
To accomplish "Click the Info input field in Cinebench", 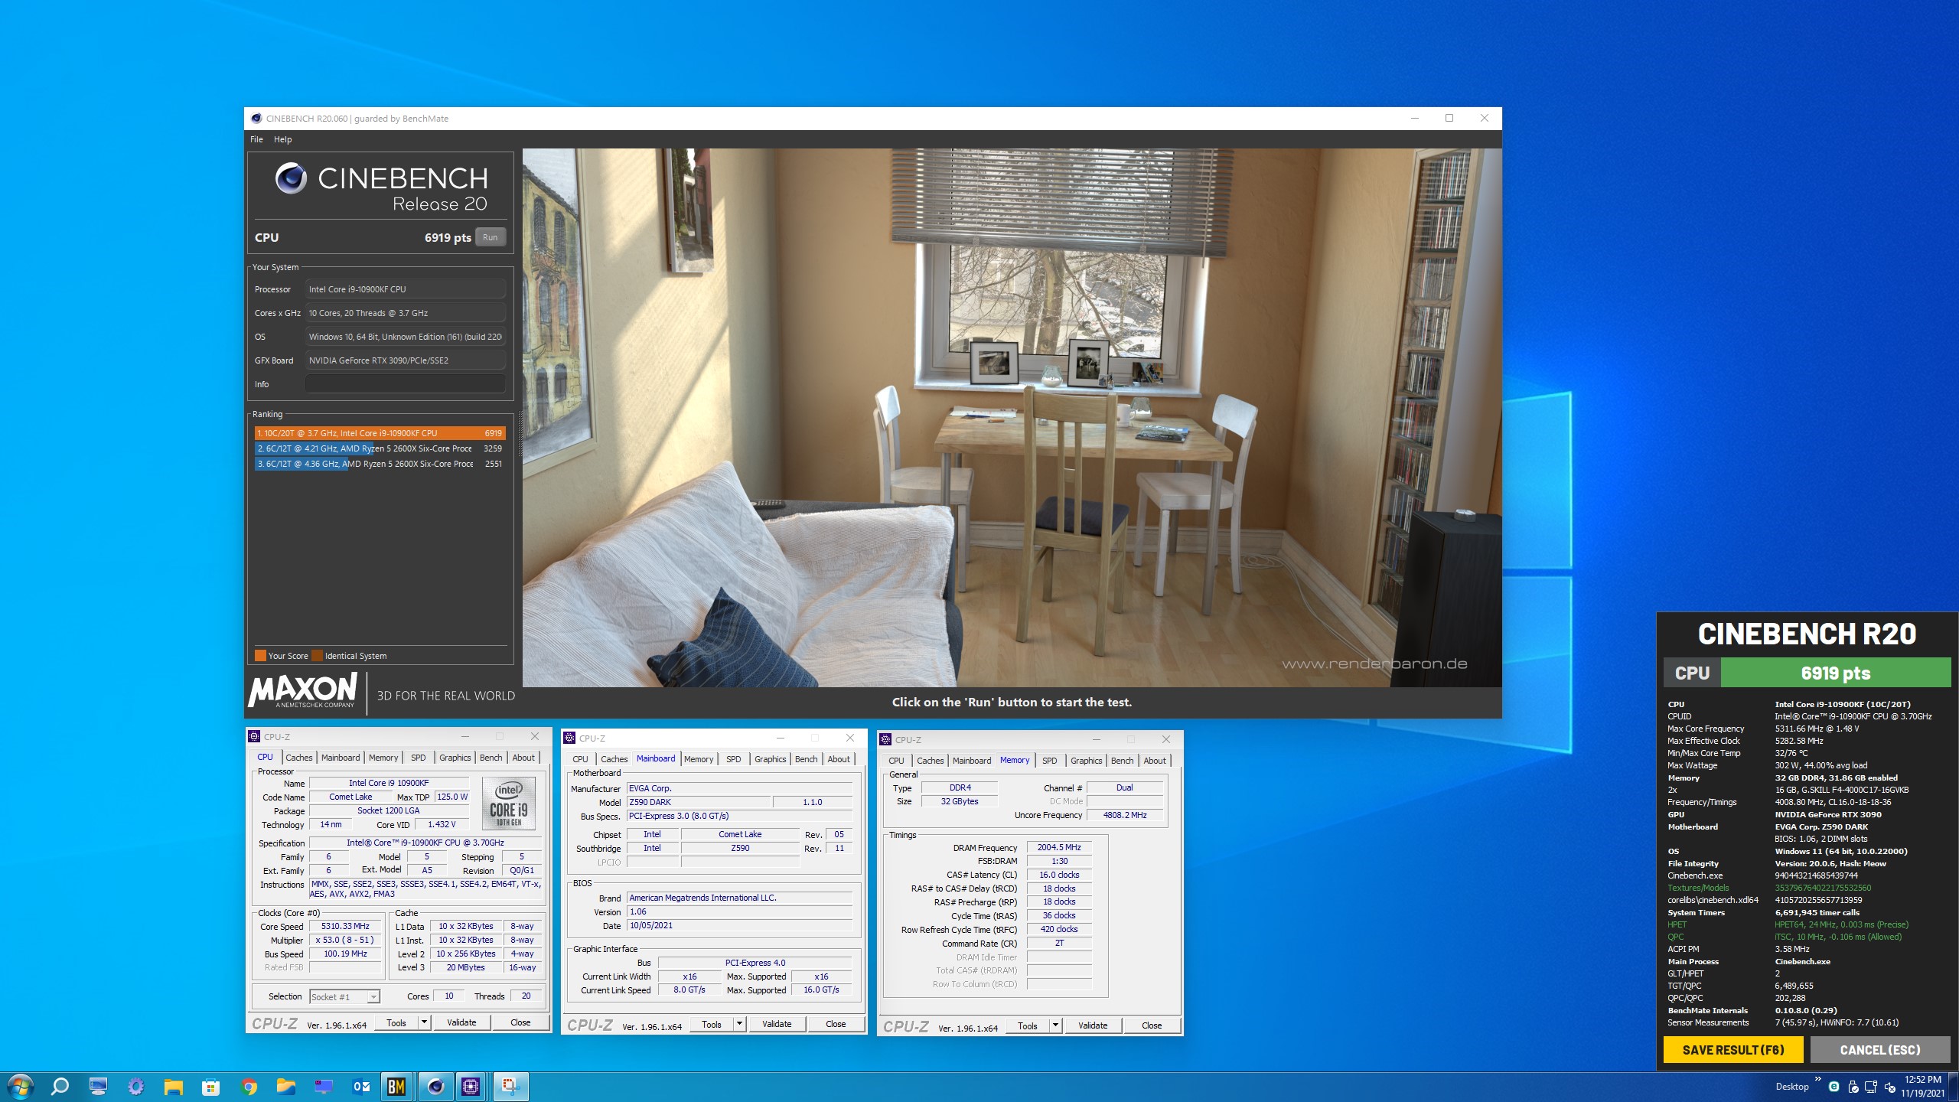I will pyautogui.click(x=405, y=384).
